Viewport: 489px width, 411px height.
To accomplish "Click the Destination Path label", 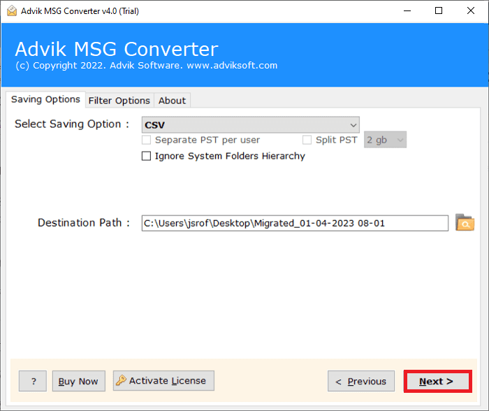I will pos(83,223).
